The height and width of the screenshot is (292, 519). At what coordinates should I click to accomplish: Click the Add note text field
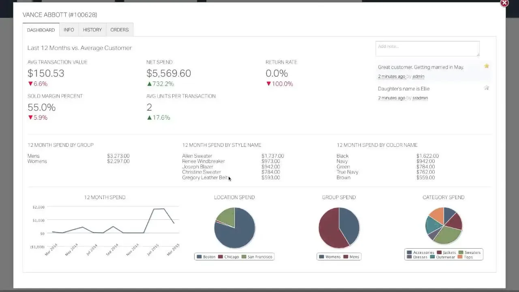[427, 49]
